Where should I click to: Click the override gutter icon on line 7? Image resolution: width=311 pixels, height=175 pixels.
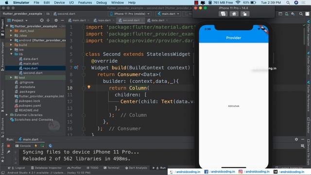(x=76, y=68)
